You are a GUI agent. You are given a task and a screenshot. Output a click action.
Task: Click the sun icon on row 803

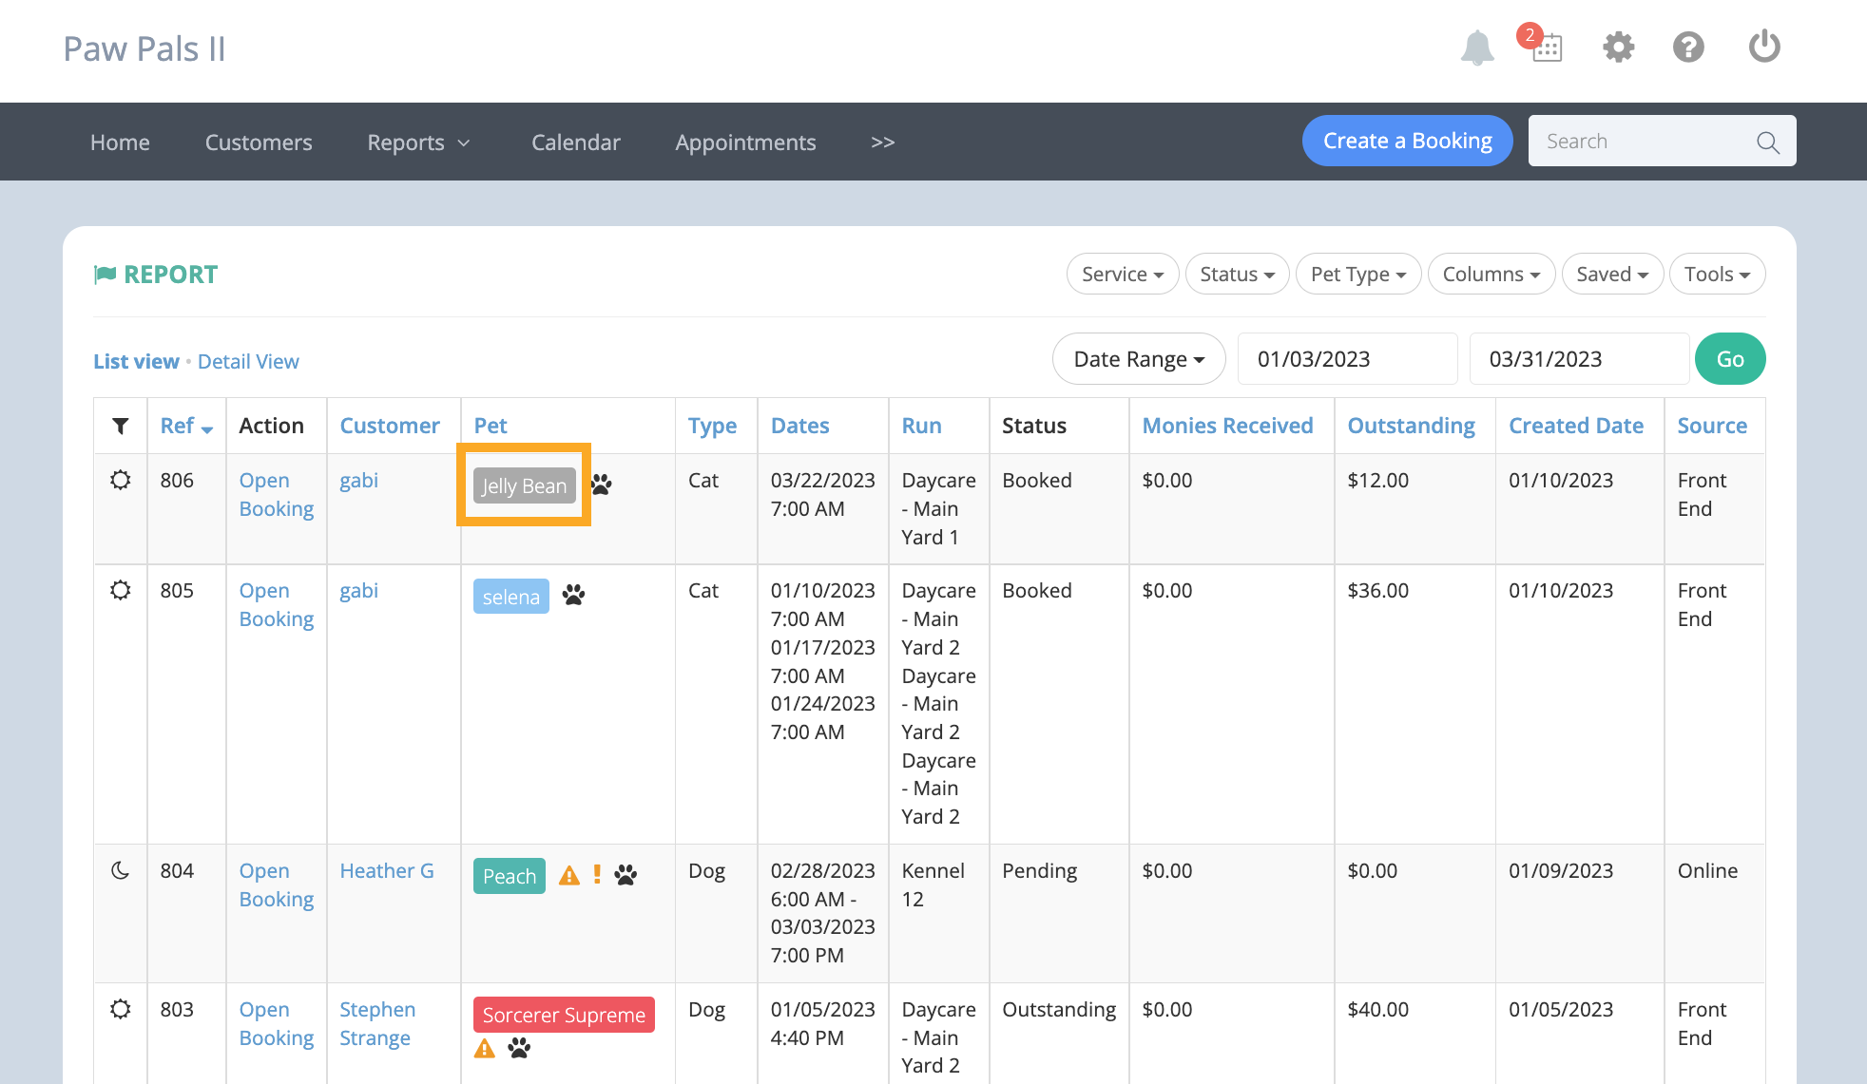(121, 1009)
